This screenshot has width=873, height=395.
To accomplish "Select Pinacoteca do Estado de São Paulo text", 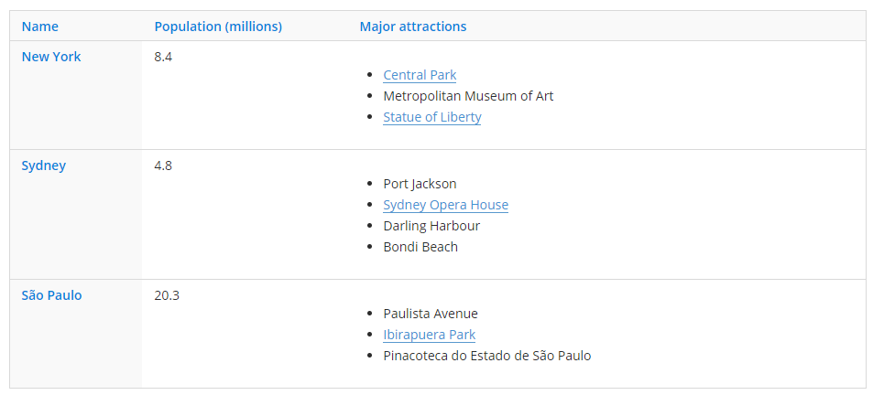I will (x=486, y=356).
